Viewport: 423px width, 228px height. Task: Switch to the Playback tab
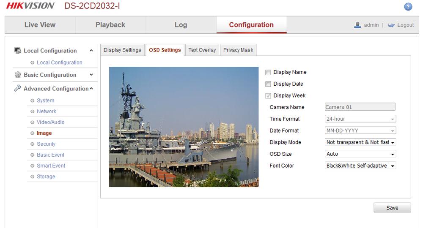point(110,25)
